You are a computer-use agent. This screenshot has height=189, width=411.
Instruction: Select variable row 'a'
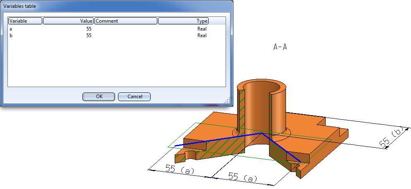[x=117, y=29]
